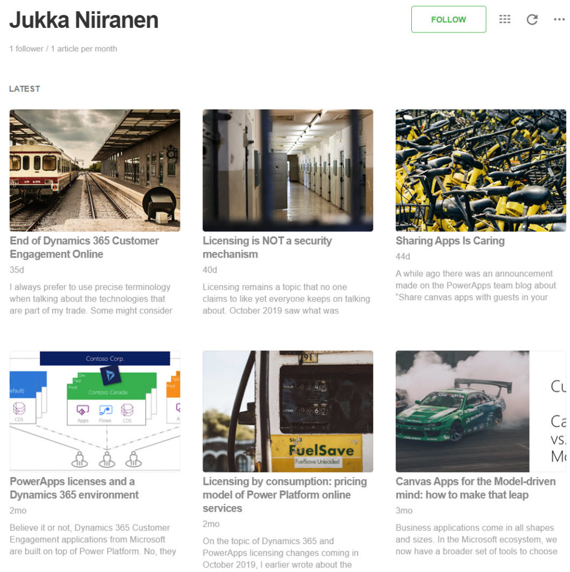The height and width of the screenshot is (572, 570).
Task: Click the "44d" article age label
Action: [403, 256]
